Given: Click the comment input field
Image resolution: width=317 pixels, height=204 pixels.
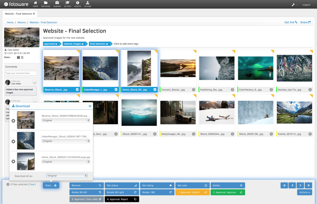Looking at the screenshot, I should coord(20,73).
